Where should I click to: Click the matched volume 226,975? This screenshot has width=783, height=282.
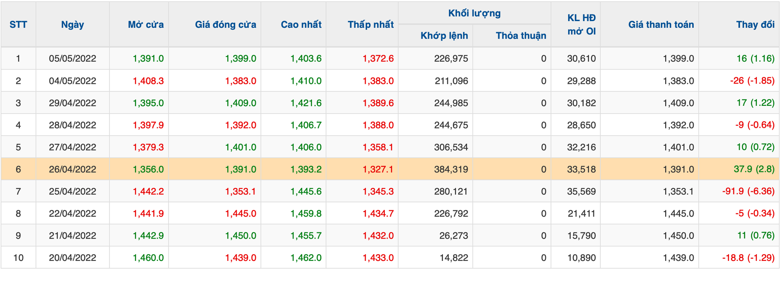tap(451, 59)
